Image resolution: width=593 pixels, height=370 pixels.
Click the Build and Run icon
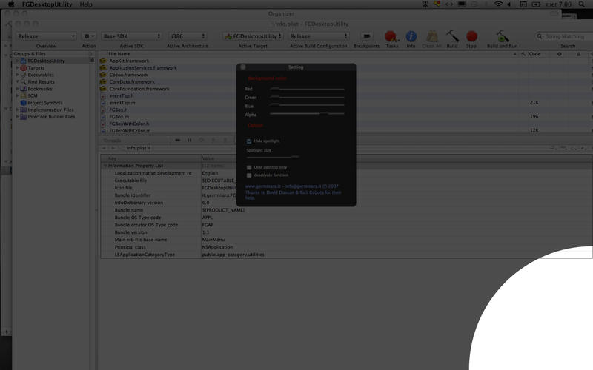(x=502, y=36)
